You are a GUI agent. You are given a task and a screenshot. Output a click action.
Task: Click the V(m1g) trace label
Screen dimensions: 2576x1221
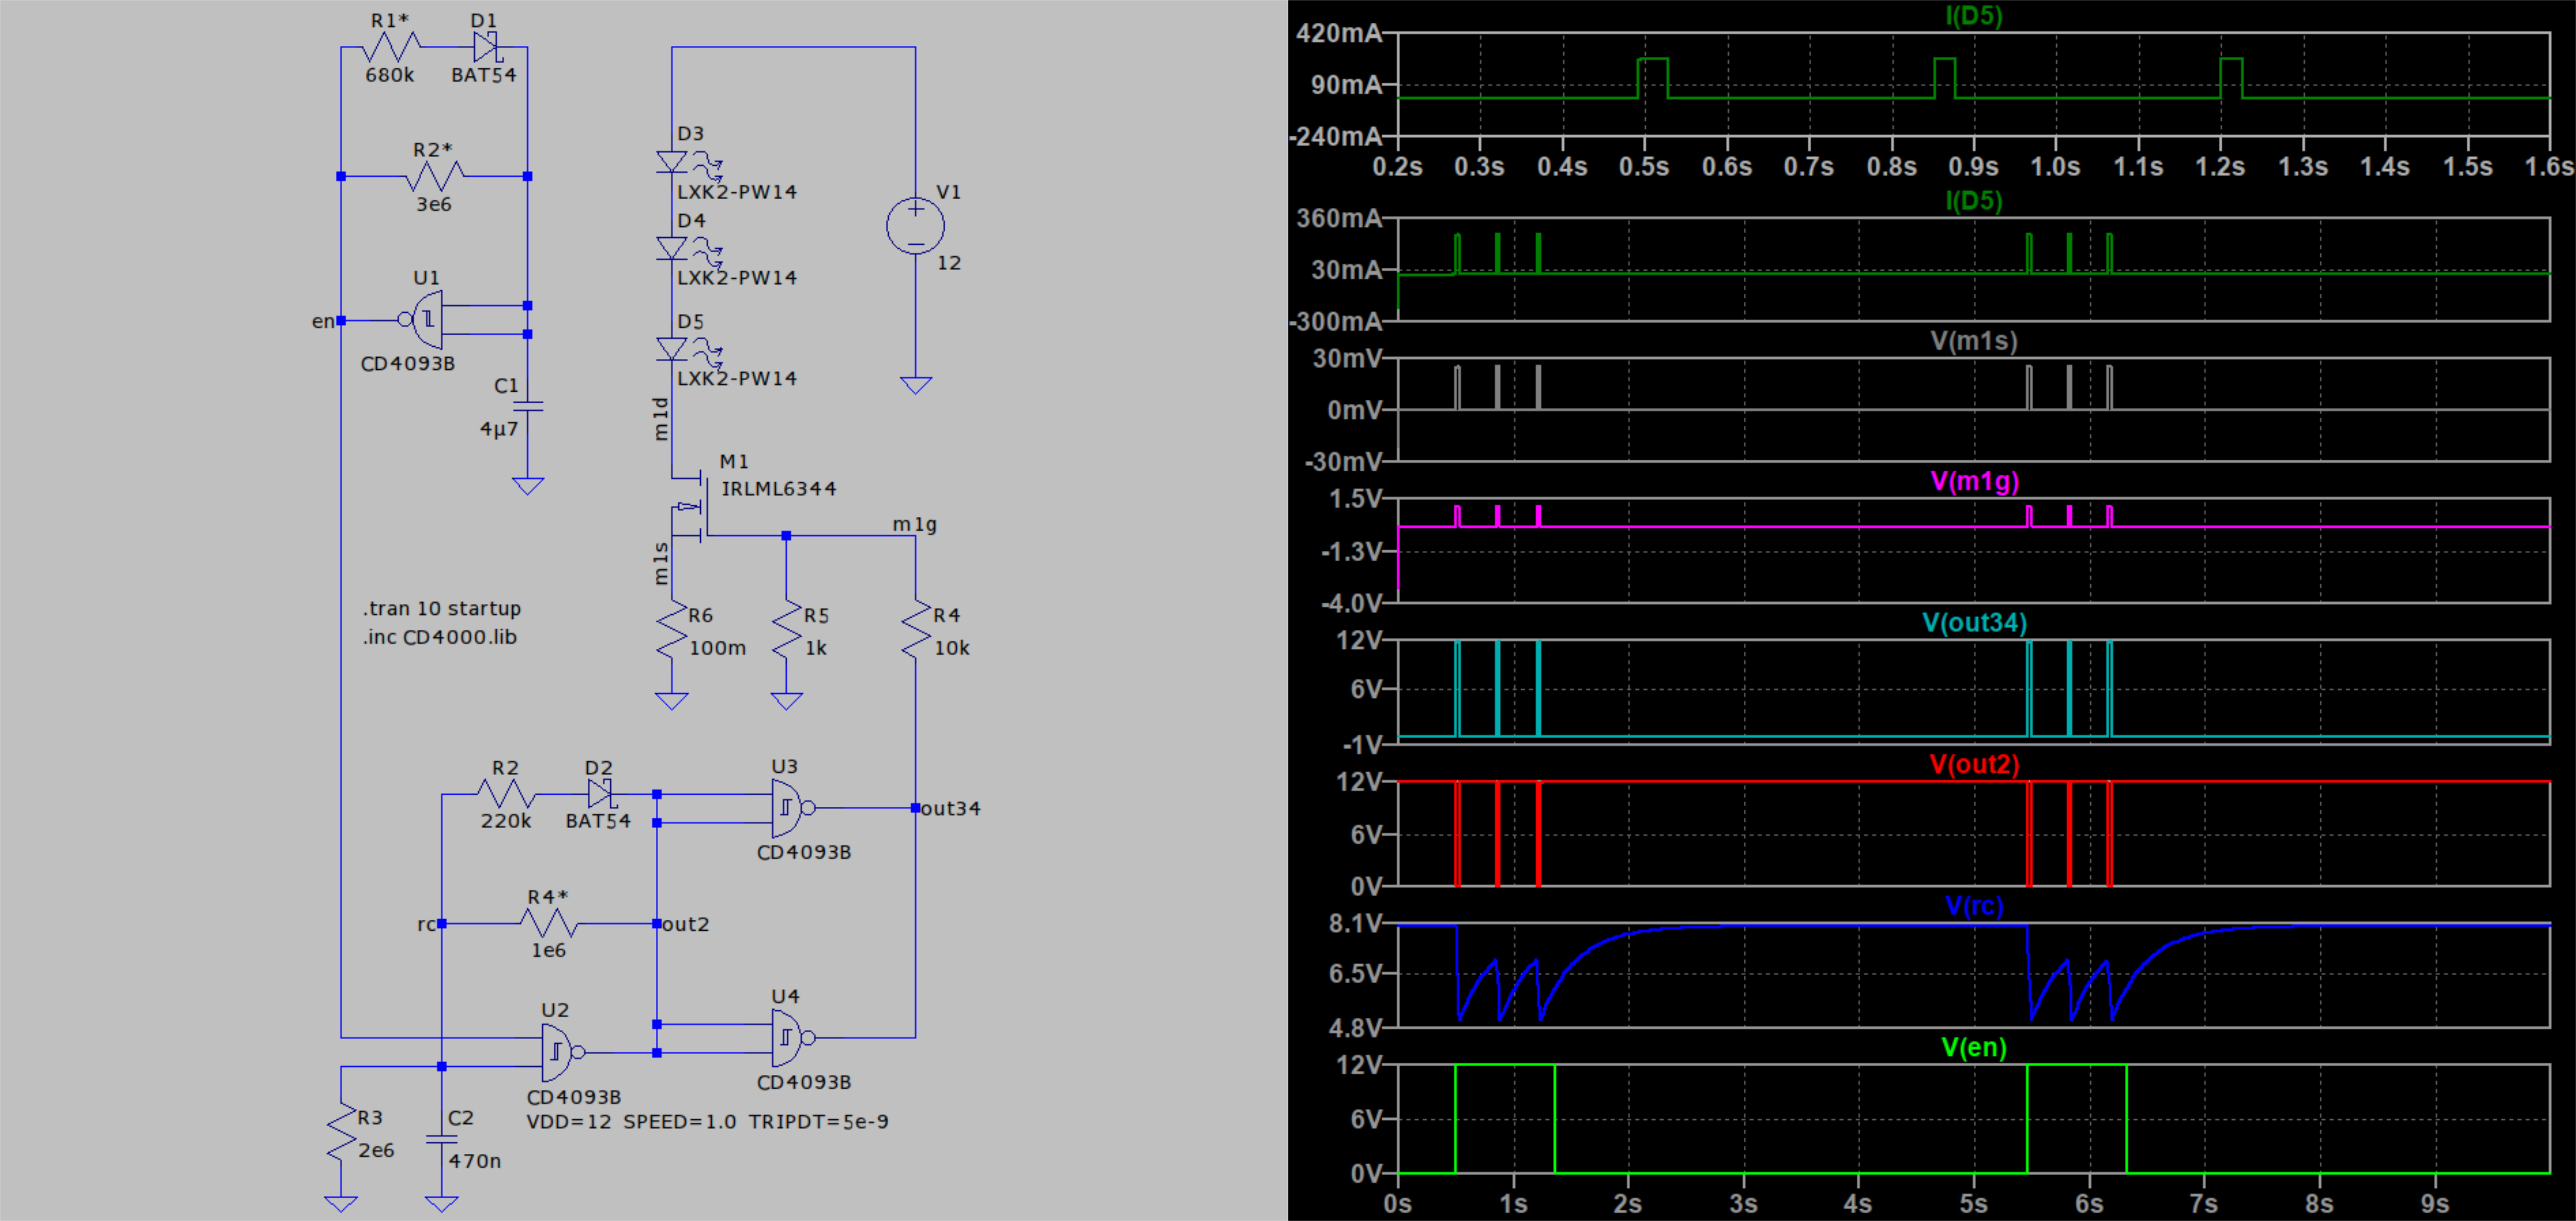point(1974,482)
